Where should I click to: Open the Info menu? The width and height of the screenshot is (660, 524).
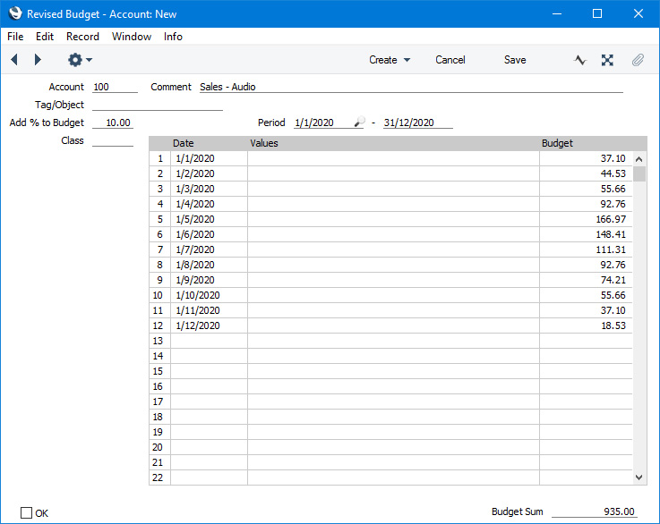173,37
